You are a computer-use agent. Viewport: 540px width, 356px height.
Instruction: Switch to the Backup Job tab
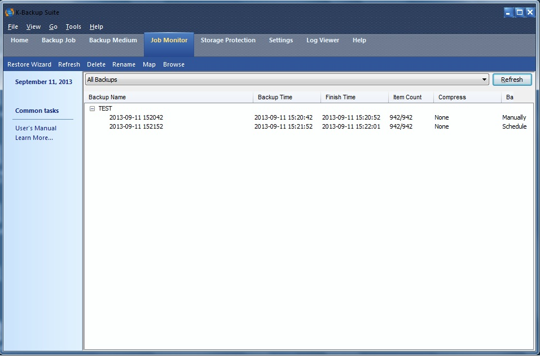(59, 41)
